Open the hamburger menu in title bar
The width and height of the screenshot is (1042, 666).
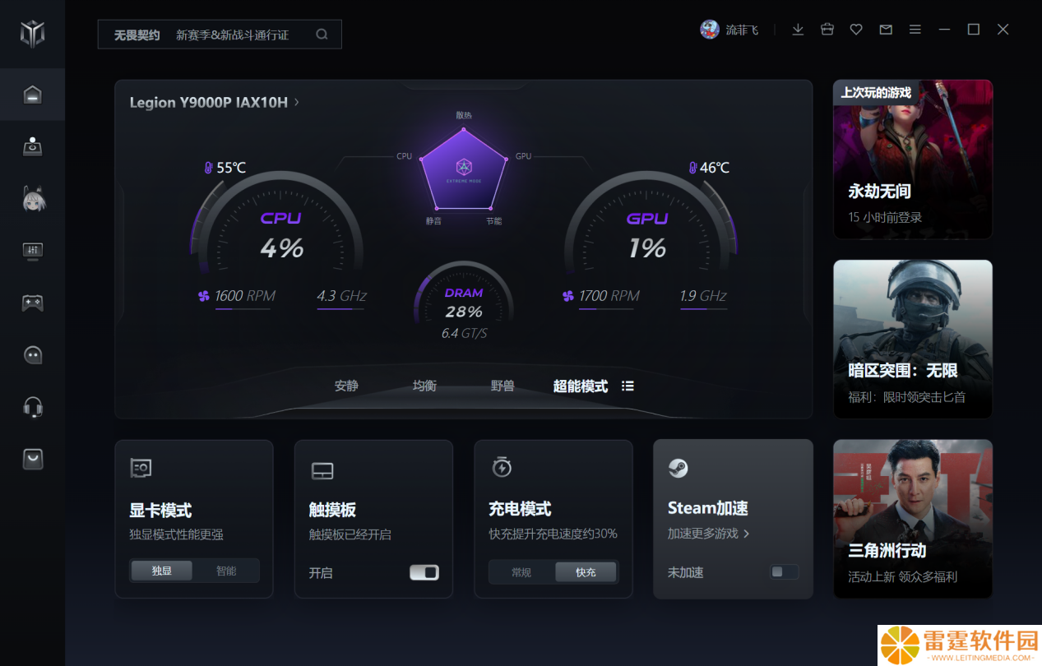pyautogui.click(x=915, y=30)
